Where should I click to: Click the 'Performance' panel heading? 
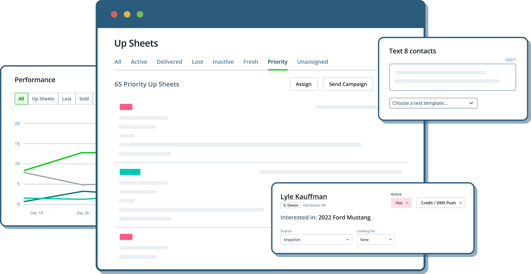click(x=35, y=80)
